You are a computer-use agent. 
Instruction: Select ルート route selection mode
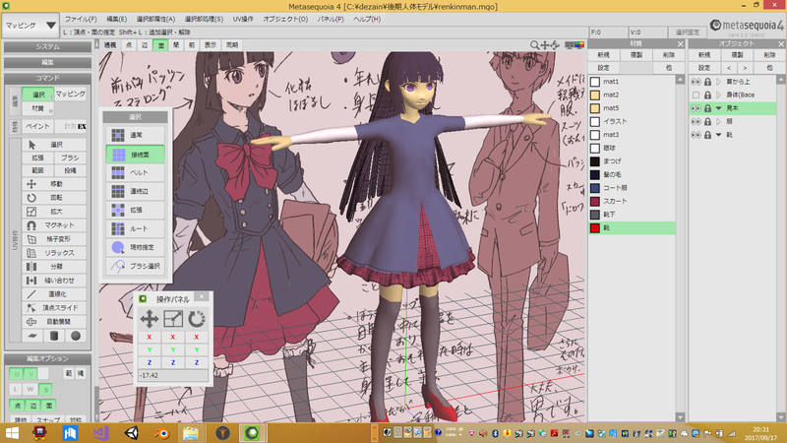[135, 228]
